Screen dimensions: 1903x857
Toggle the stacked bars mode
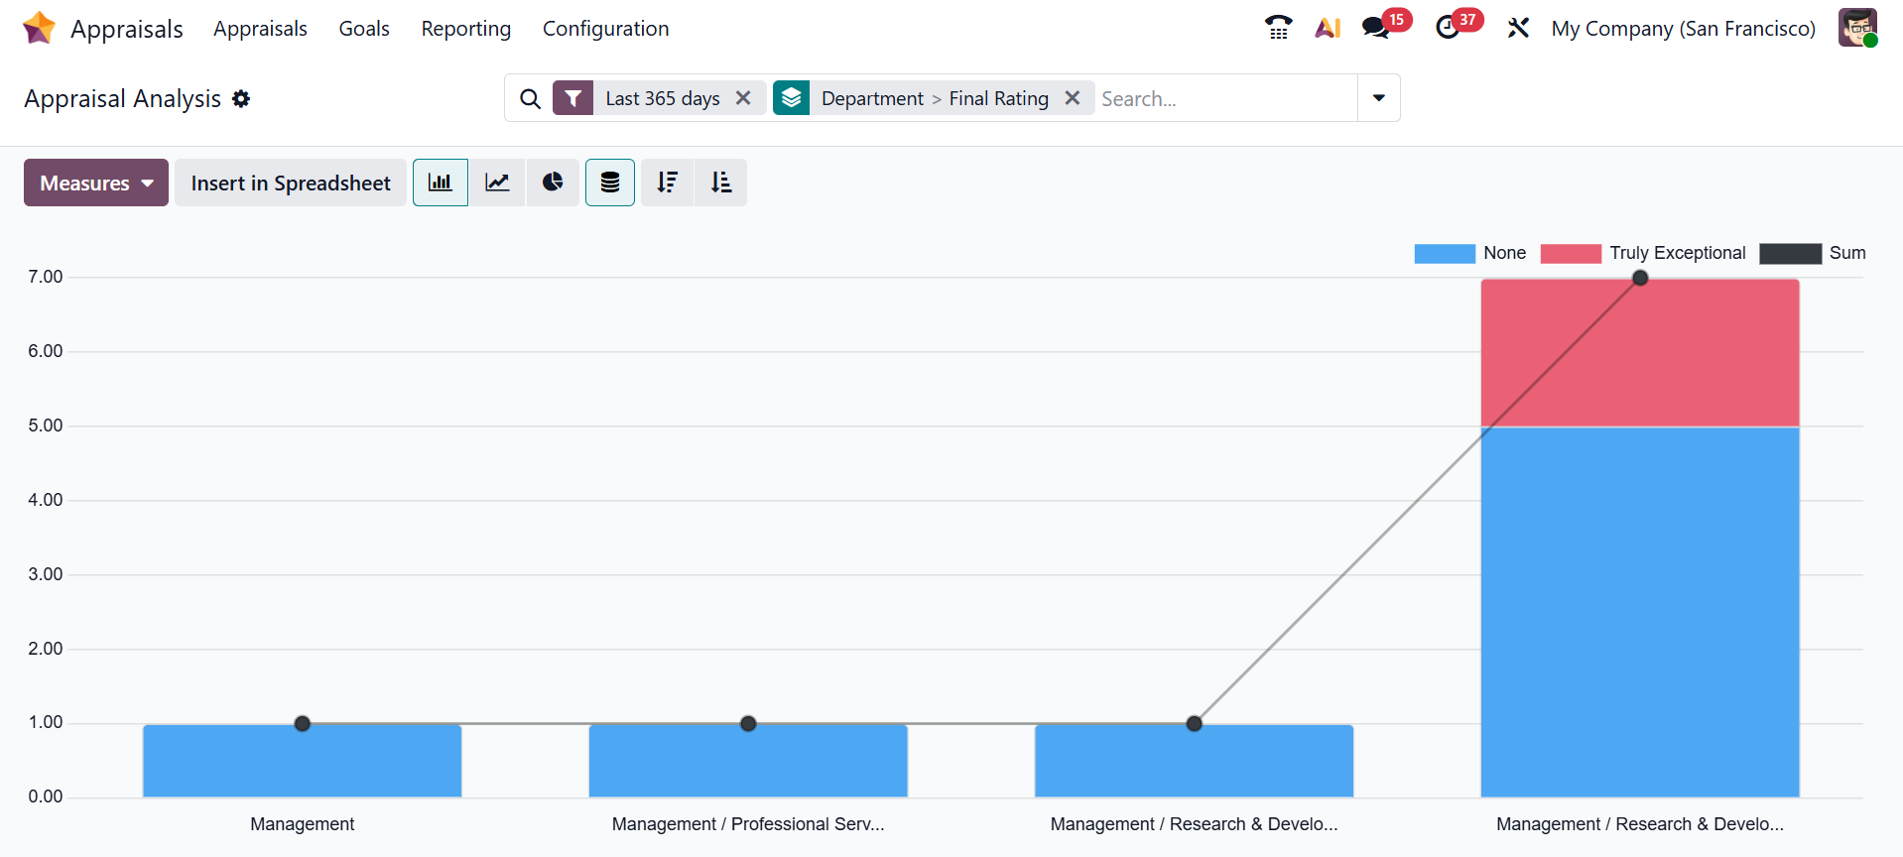(x=610, y=183)
